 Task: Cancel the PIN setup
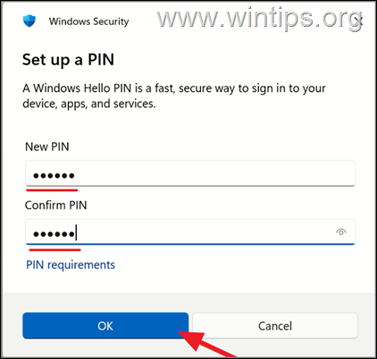[x=275, y=326]
